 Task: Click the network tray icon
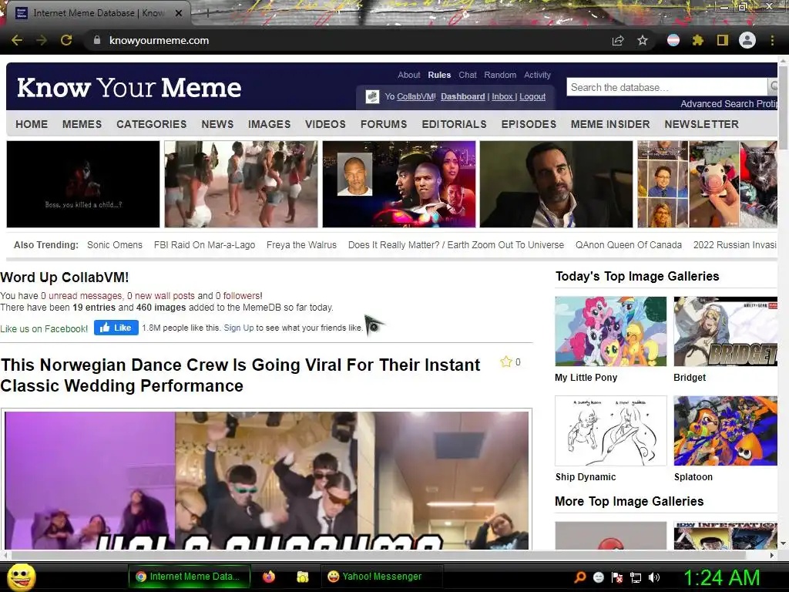[636, 577]
